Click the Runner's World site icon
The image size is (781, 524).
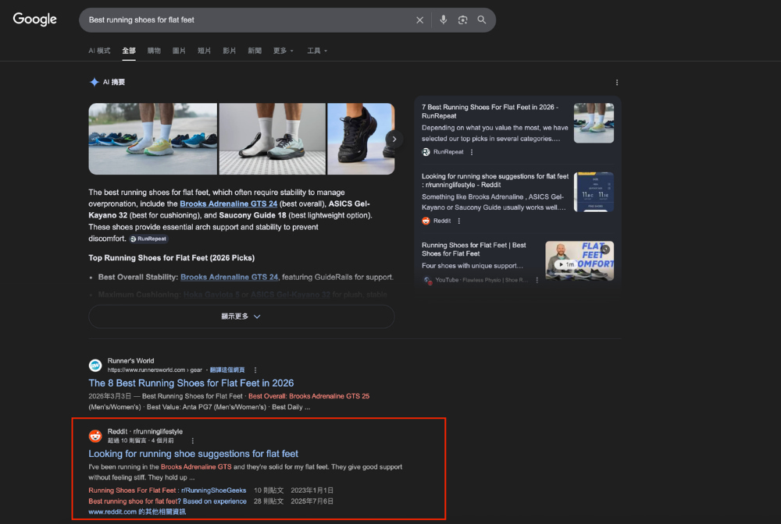click(95, 366)
